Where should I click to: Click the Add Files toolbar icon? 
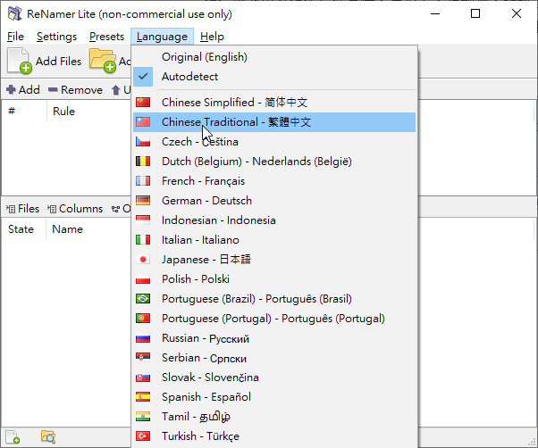(21, 62)
